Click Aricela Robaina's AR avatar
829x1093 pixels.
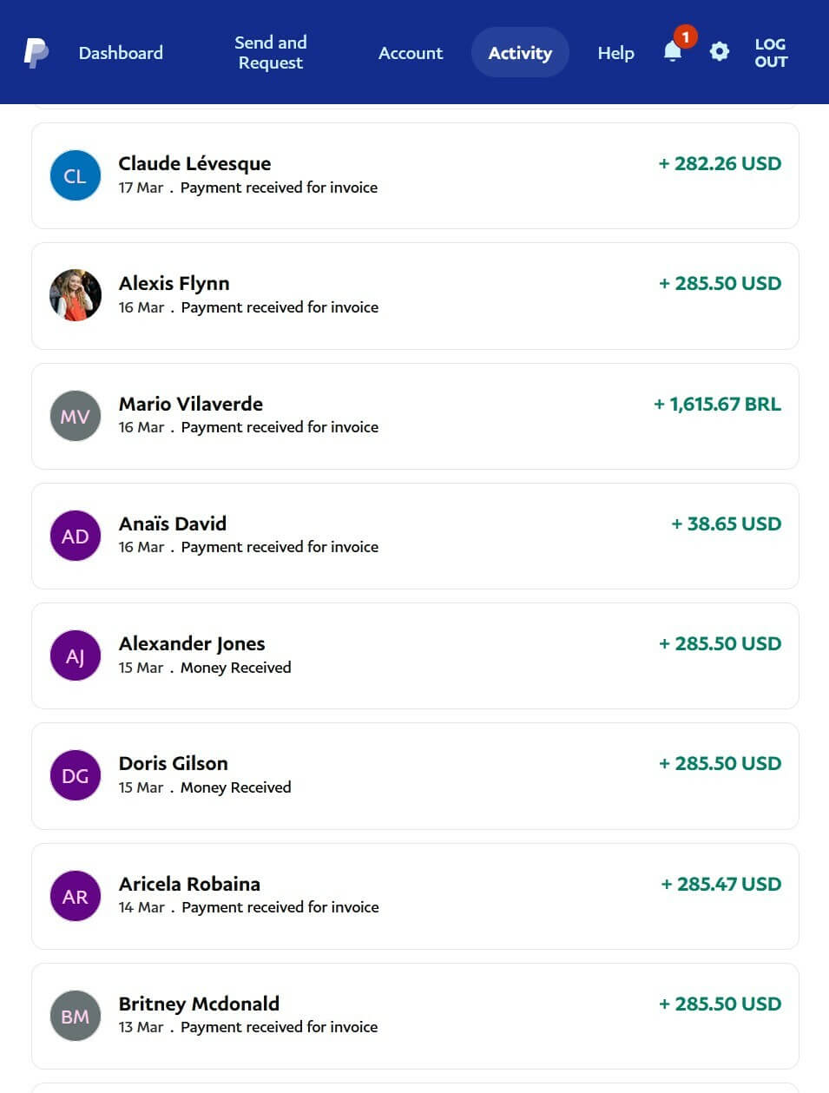[76, 896]
